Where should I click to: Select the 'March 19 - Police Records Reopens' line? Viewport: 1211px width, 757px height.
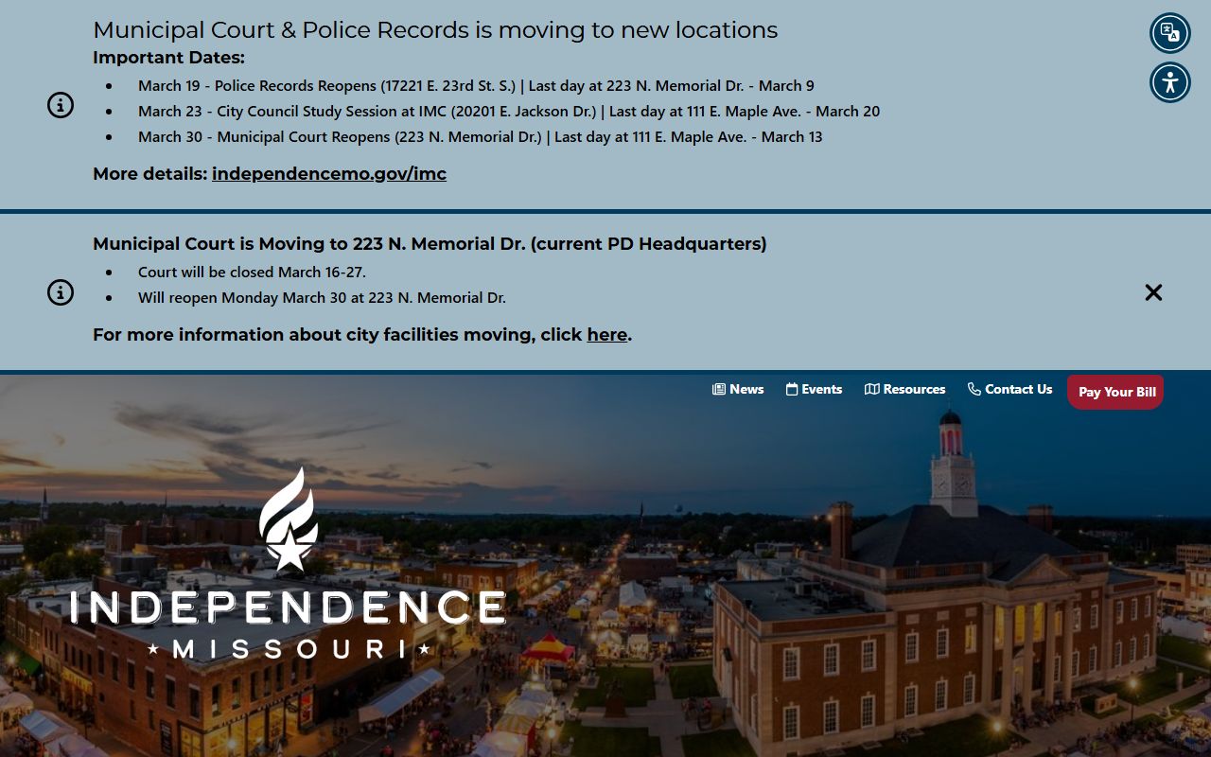(476, 85)
